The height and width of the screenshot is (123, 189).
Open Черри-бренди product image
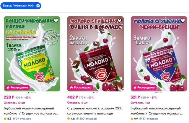(x=159, y=54)
